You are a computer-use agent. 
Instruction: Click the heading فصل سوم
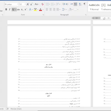(x=49, y=64)
